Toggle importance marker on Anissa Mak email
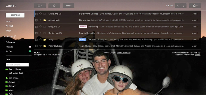Screen dimensions: 206x95 pyautogui.click(x=45, y=20)
